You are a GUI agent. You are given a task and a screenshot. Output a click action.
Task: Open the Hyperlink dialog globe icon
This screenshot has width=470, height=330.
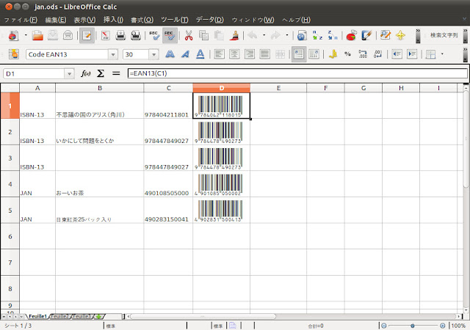(302, 36)
